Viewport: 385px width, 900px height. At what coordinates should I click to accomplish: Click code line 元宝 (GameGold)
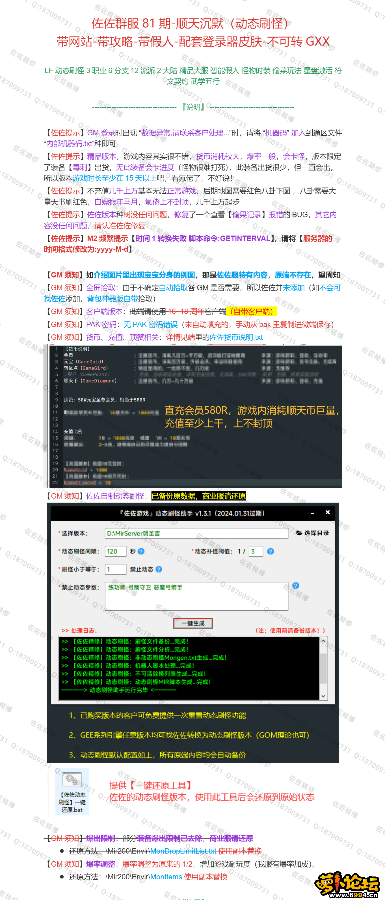click(x=83, y=362)
